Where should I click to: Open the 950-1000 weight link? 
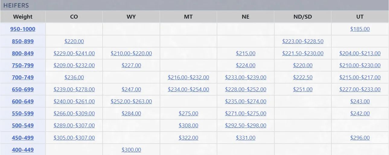pyautogui.click(x=23, y=29)
